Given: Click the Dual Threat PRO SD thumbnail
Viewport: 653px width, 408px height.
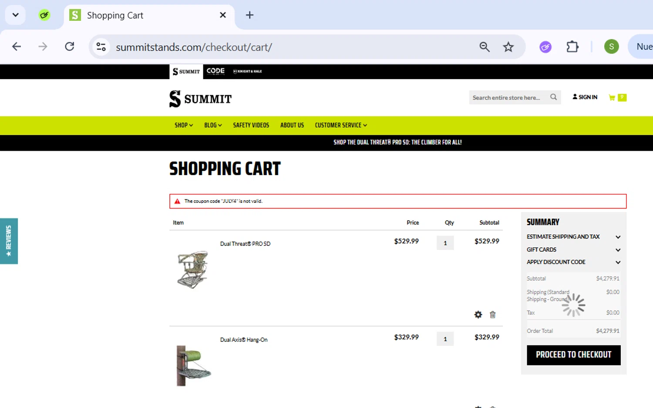Looking at the screenshot, I should (x=193, y=269).
